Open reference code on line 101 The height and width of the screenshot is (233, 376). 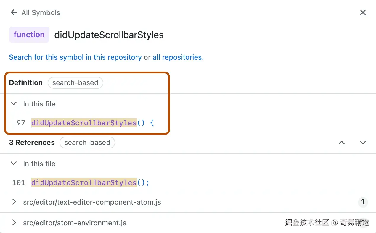click(x=90, y=183)
